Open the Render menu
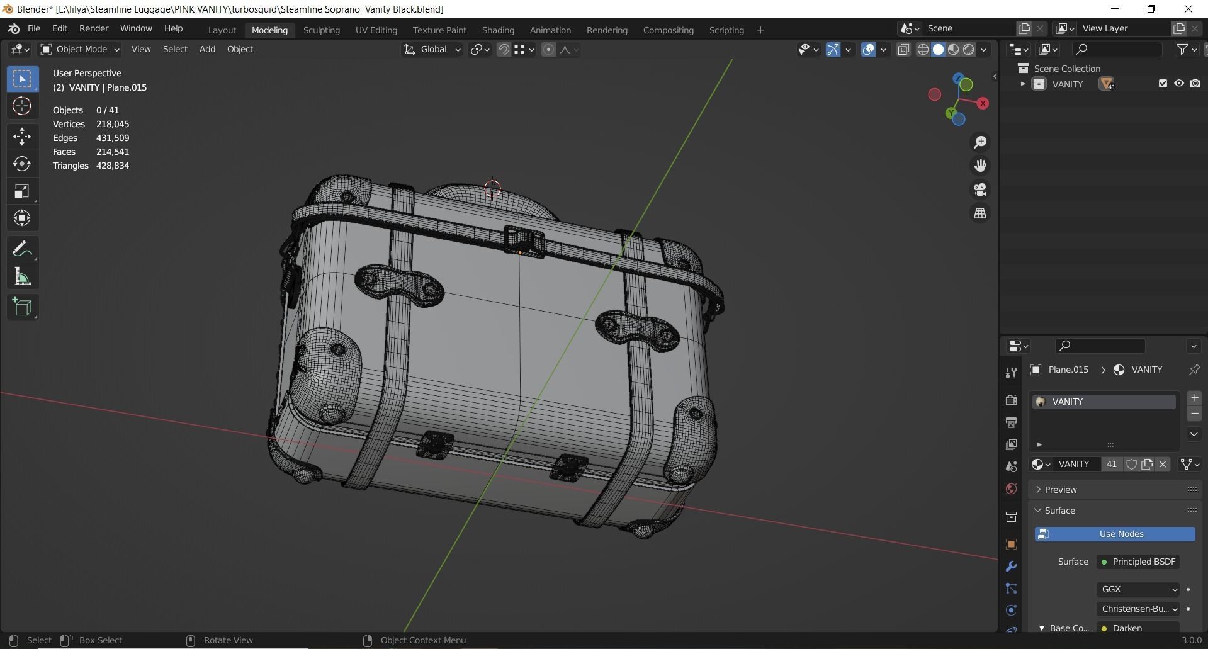 pyautogui.click(x=94, y=28)
